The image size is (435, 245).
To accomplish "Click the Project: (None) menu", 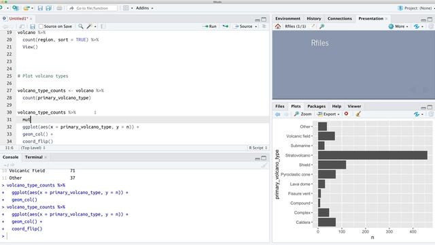I will (x=416, y=8).
